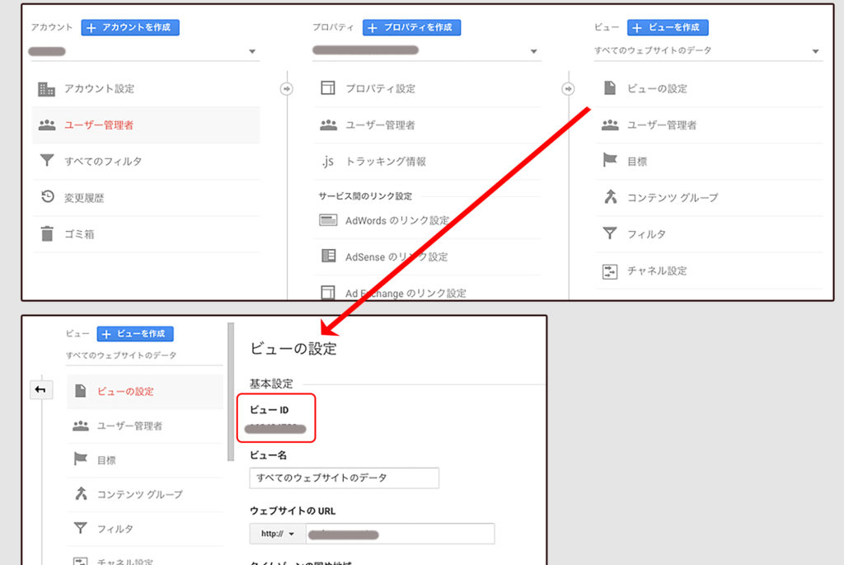844x565 pixels.
Task: Click the アカウントを作成 button
Action: tap(130, 27)
